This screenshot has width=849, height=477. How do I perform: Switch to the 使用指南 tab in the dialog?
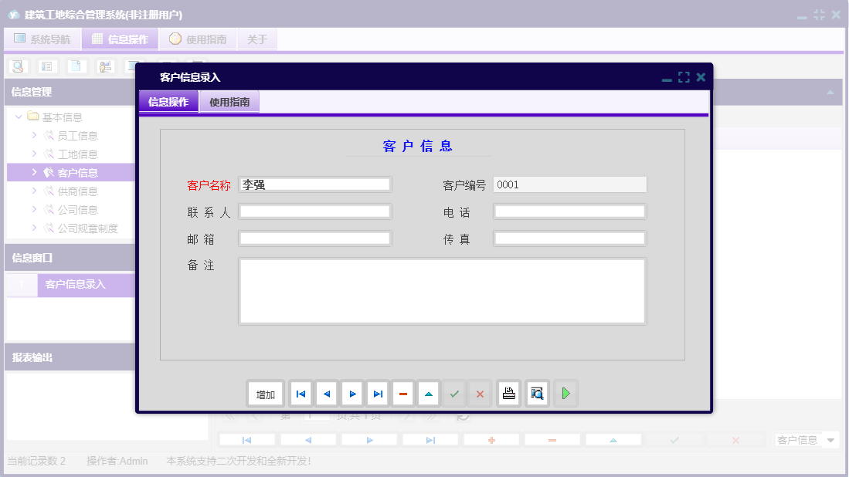tap(231, 101)
